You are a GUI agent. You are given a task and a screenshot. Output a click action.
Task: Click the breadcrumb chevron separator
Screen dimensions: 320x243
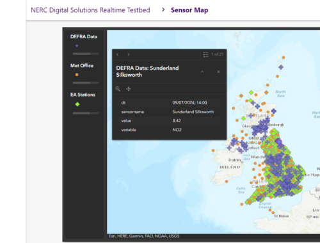(x=163, y=10)
